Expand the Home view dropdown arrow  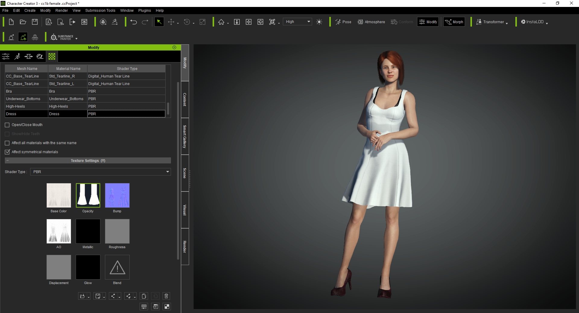(x=228, y=23)
